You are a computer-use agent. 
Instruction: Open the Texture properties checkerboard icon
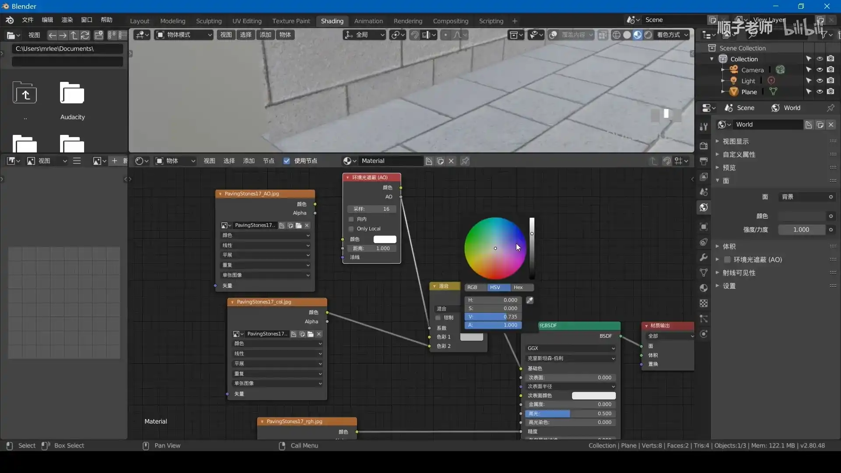click(x=704, y=303)
